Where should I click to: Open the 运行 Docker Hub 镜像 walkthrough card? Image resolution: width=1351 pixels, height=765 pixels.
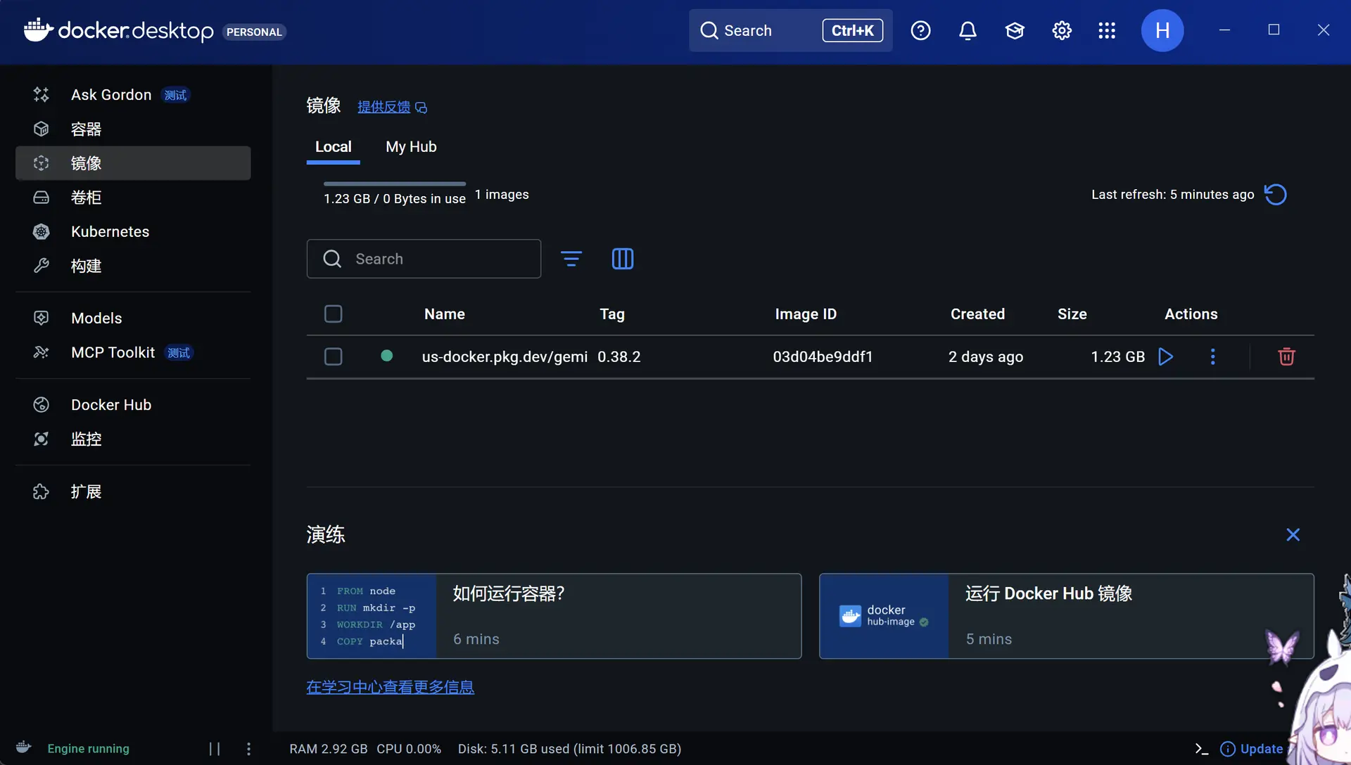(x=1066, y=616)
